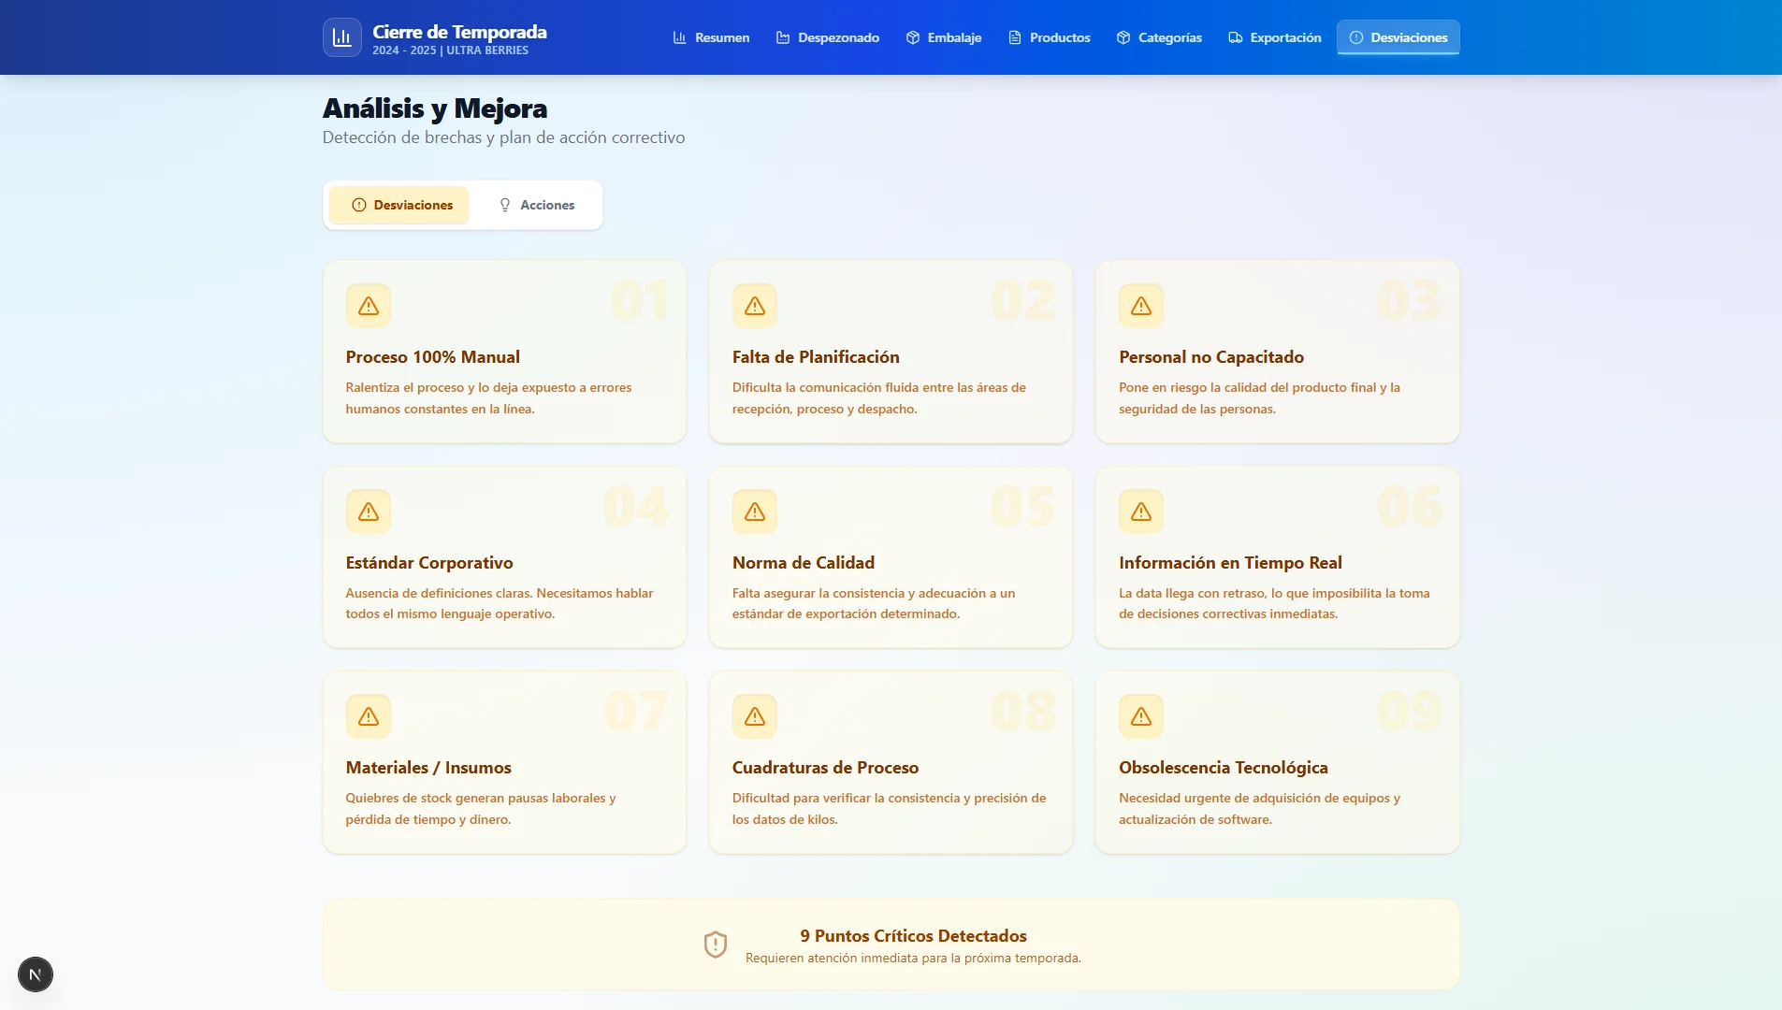
Task: Select the Resumen chart icon
Action: click(x=678, y=37)
